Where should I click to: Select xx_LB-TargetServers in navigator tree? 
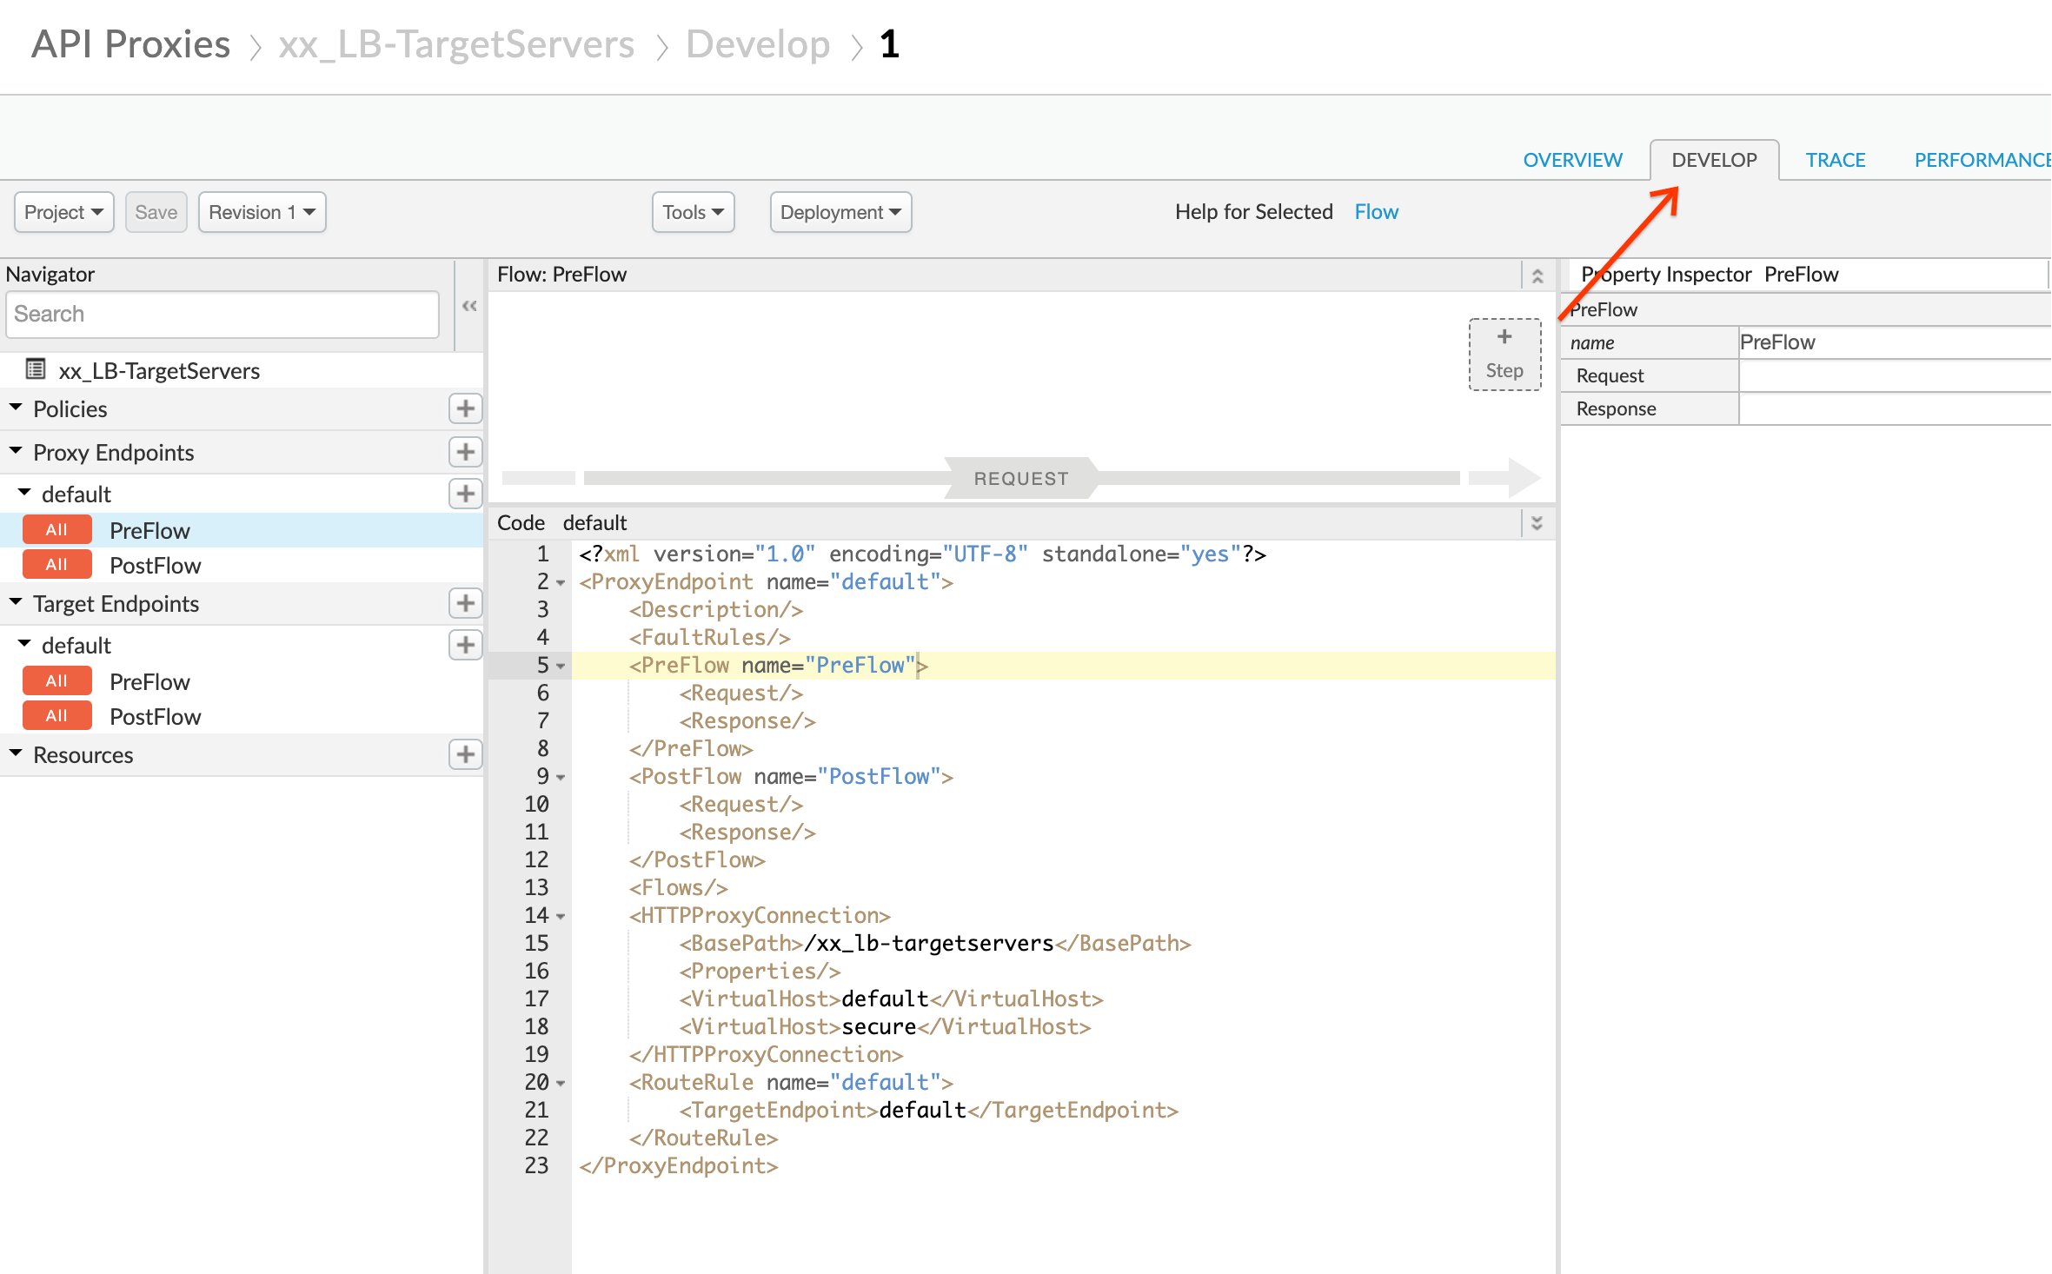pyautogui.click(x=159, y=371)
